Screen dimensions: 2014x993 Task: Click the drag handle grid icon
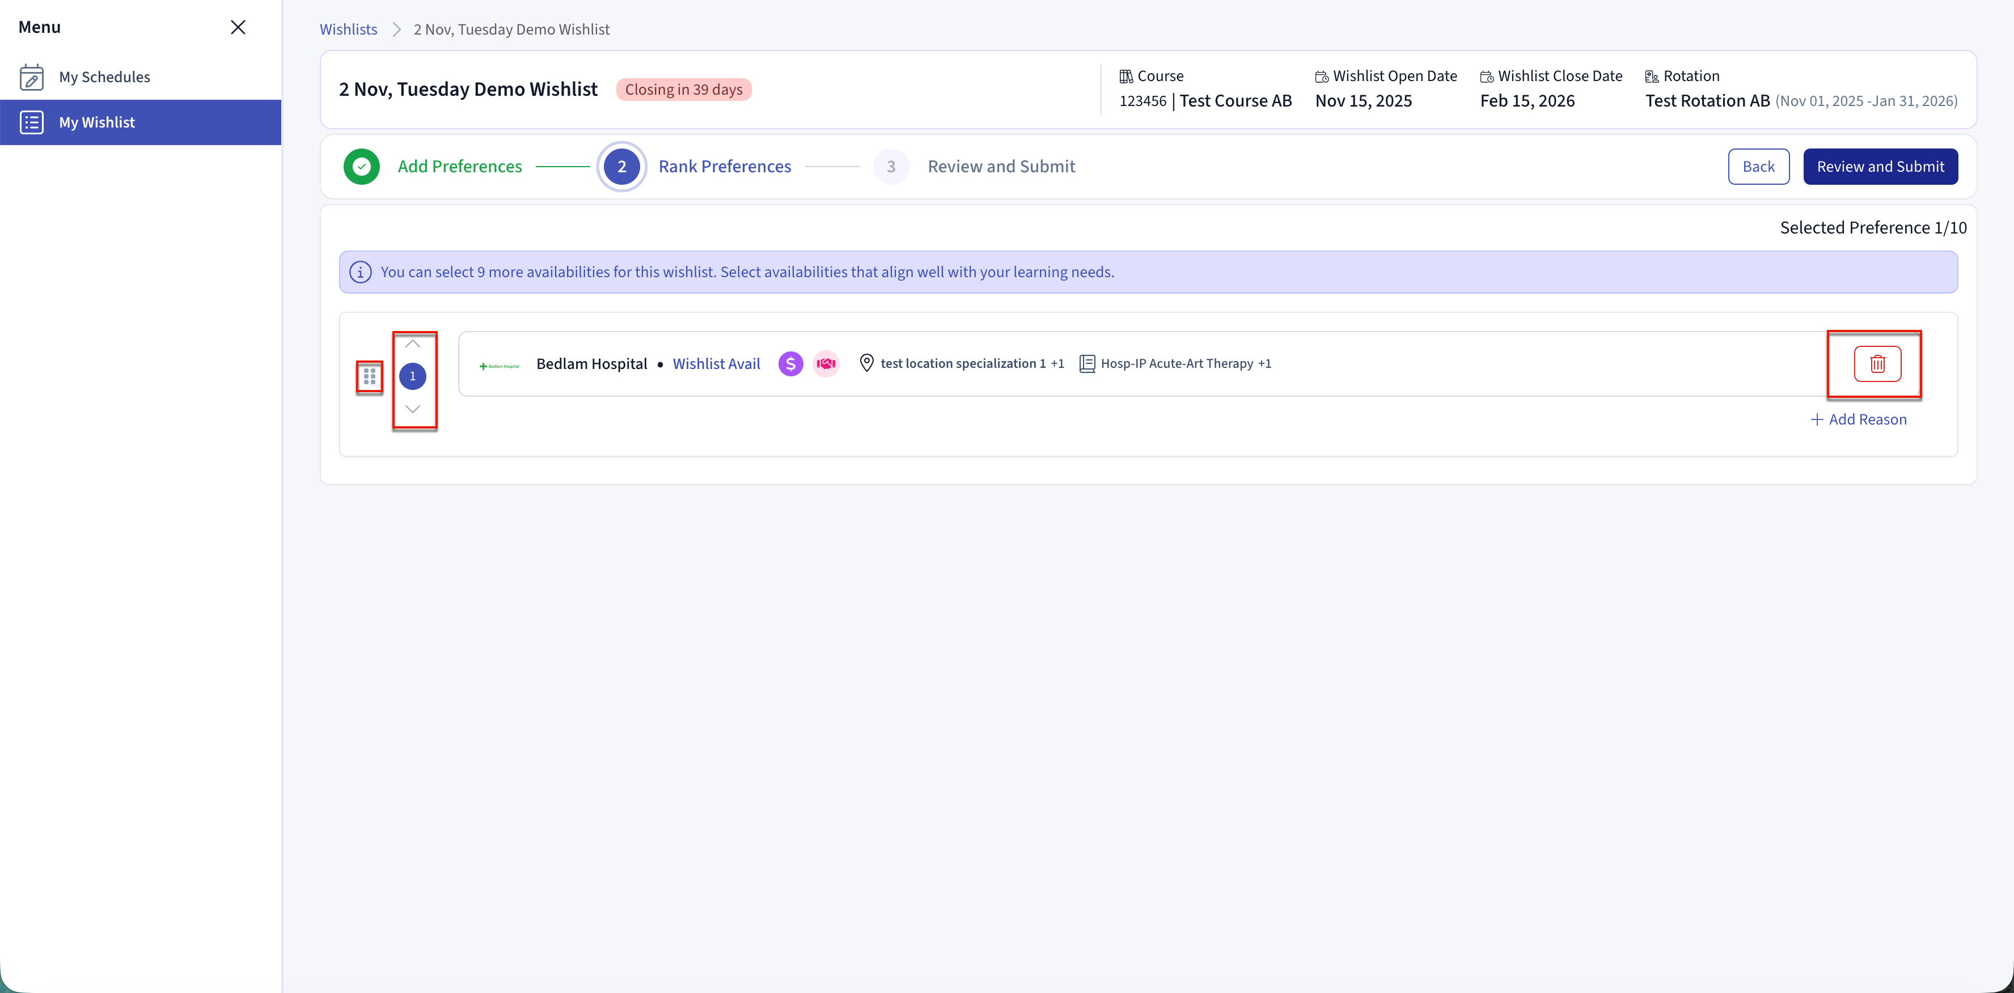[369, 377]
